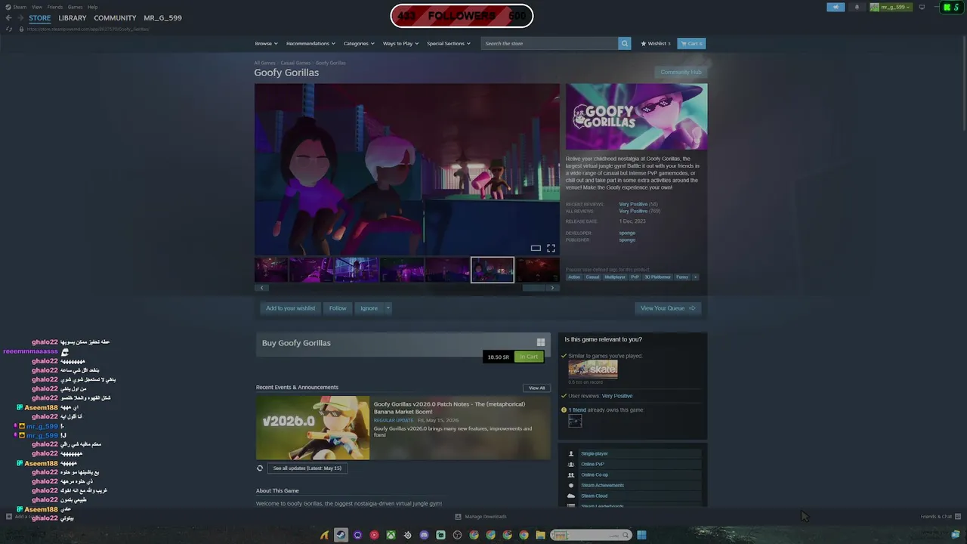The width and height of the screenshot is (967, 544).
Task: Select the highlighted screenshot thumbnail
Action: click(493, 270)
